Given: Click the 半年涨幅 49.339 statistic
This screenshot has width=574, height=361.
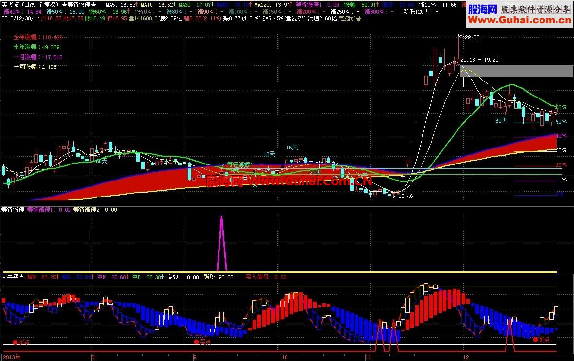Looking at the screenshot, I should click(x=36, y=47).
